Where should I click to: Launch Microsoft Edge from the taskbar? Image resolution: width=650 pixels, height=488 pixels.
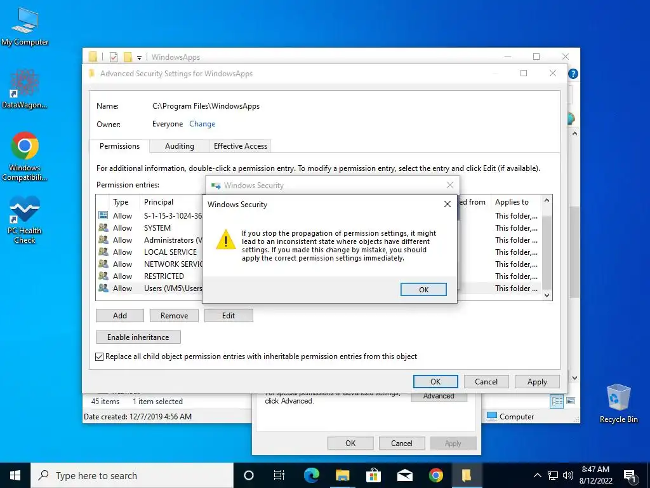point(311,475)
